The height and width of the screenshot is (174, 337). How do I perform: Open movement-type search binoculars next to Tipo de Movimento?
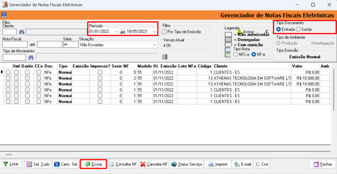click(x=31, y=57)
